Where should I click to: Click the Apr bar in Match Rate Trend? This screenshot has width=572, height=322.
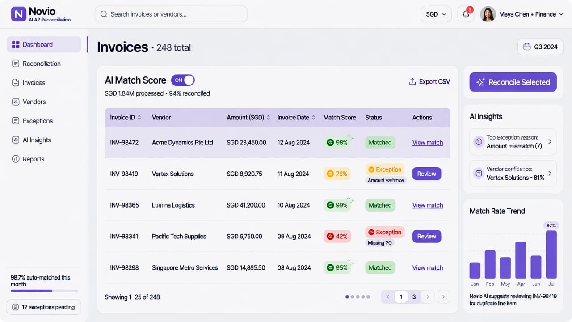[521, 260]
